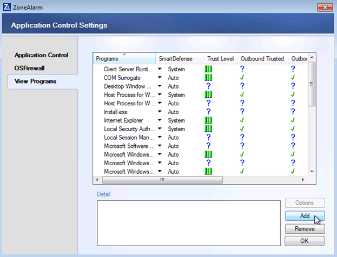Select the View Programs tab
Image resolution: width=337 pixels, height=257 pixels.
tap(42, 82)
